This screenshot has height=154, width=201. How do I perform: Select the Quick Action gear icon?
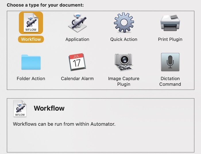point(124,22)
